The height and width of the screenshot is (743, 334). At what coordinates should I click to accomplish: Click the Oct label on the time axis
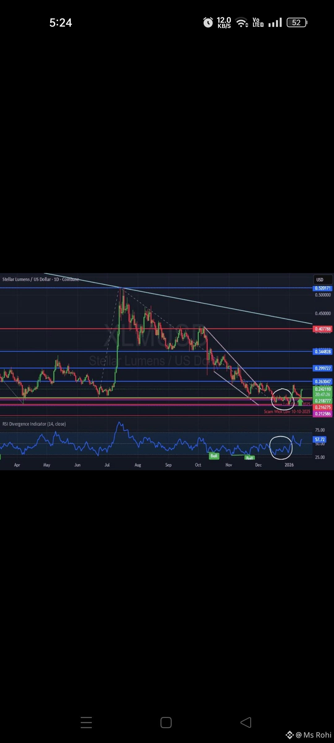click(x=198, y=465)
